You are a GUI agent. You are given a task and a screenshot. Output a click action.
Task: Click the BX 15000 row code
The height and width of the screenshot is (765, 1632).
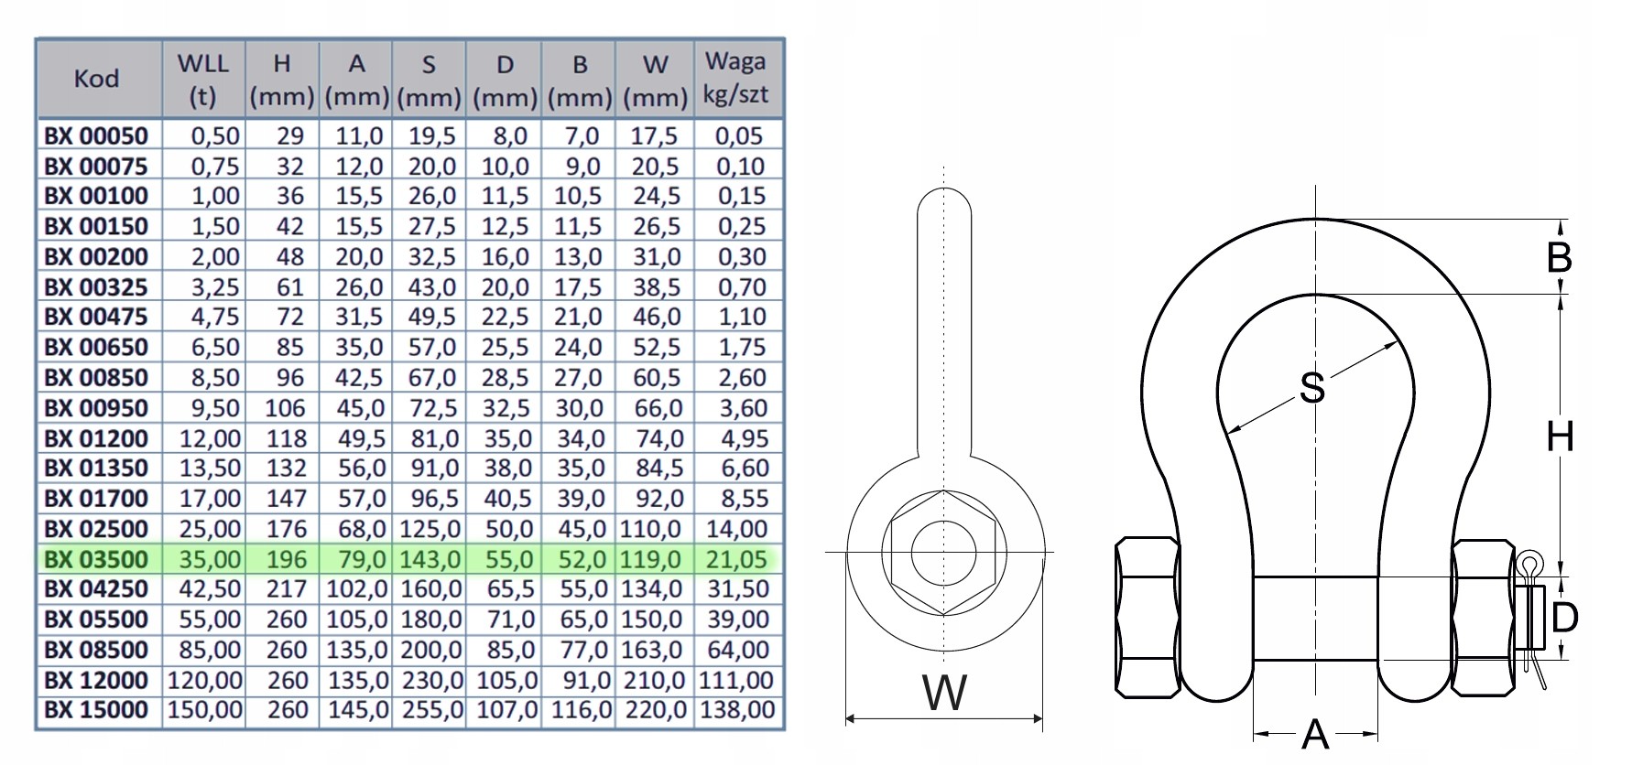point(96,710)
